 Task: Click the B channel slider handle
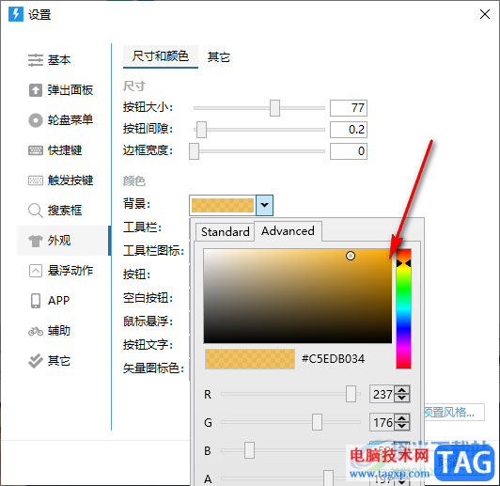point(249,450)
